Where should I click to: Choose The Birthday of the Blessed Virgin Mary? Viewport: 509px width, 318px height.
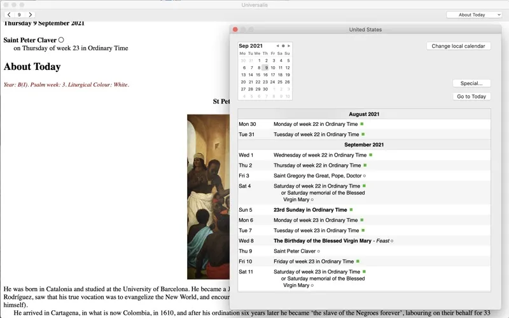[323, 241]
